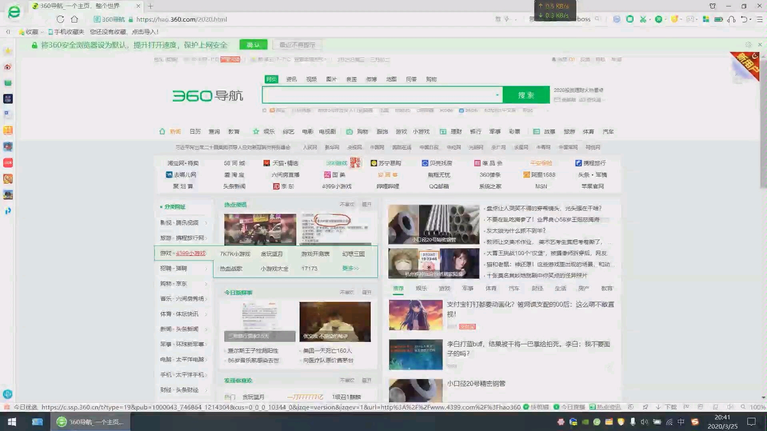Open dropdown beside scissors screenshot icon
Viewport: 767px width, 431px height.
pos(649,20)
